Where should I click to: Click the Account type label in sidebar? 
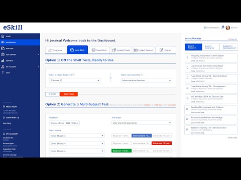(9, 143)
